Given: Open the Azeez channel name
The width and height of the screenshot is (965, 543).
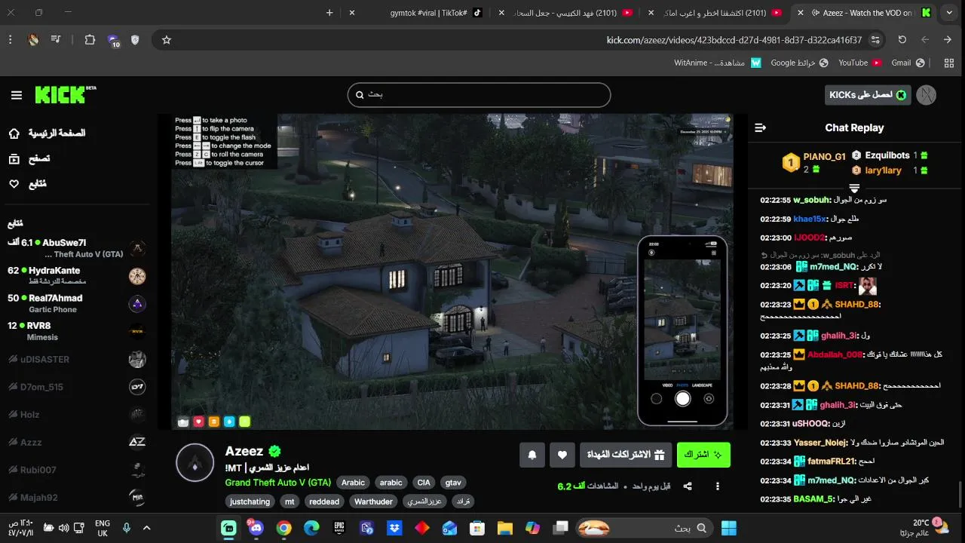Looking at the screenshot, I should coord(244,451).
